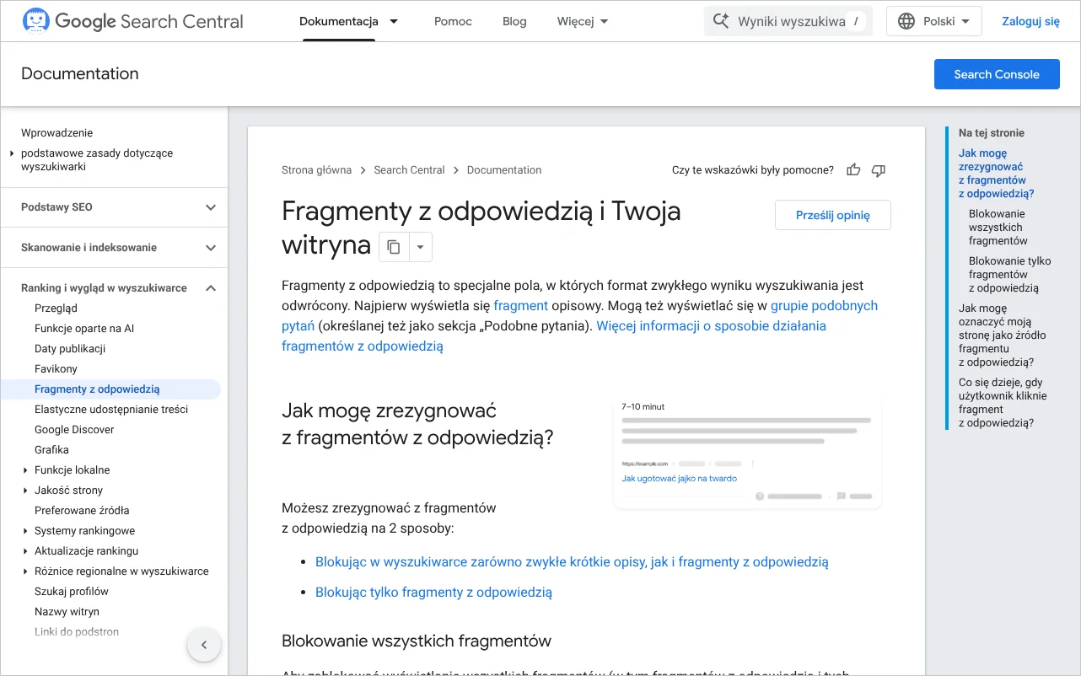Select Przegląd in the sidebar

(56, 308)
